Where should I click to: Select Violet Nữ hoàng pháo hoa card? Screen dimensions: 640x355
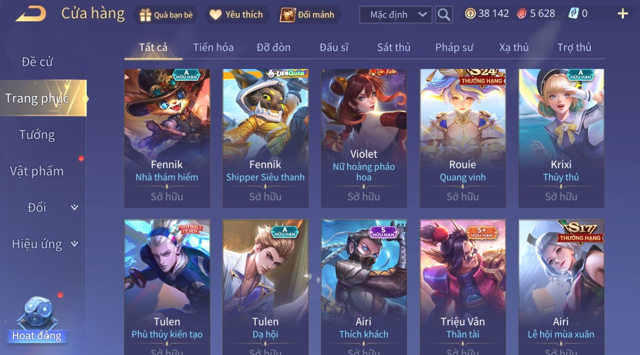point(364,138)
